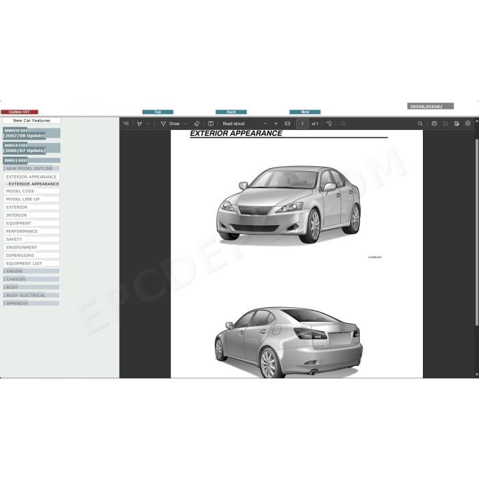Open the EXTERIOR outline item
The image size is (479, 479).
point(31,207)
